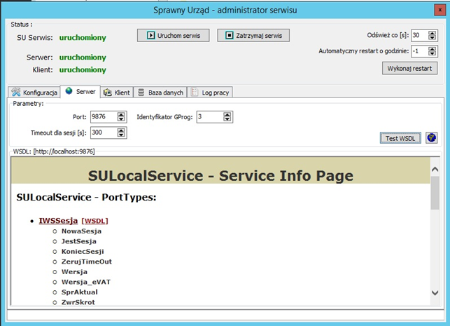Screen dimensions: 450x326
Task: Select the Serwer tab
Action: [x=80, y=92]
